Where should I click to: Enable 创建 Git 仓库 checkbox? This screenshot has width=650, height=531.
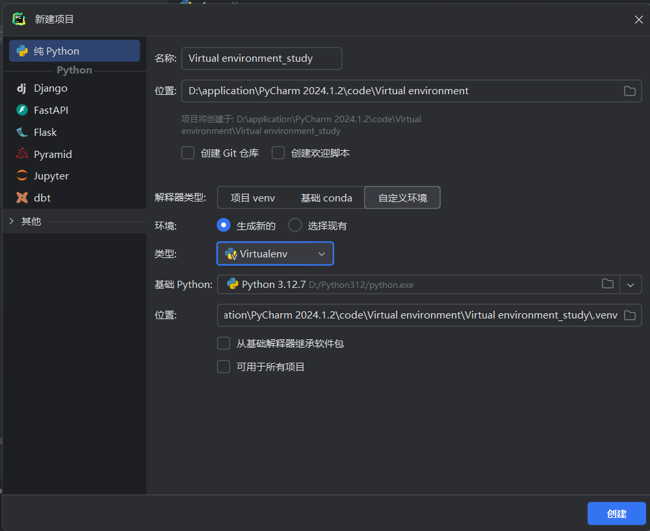[188, 153]
